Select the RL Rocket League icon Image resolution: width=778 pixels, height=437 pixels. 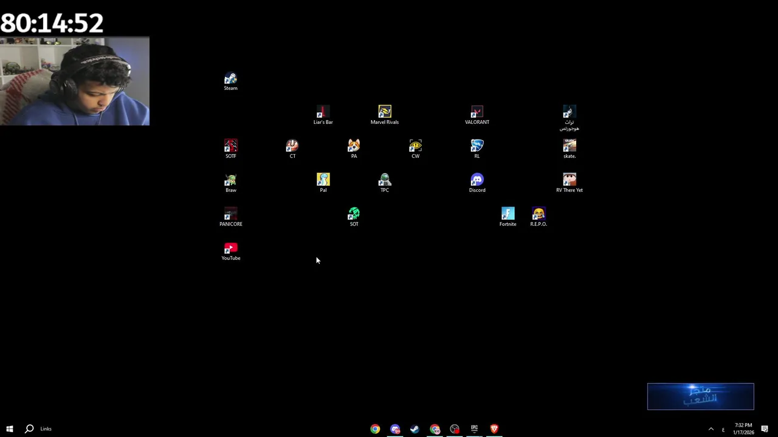[x=477, y=149]
